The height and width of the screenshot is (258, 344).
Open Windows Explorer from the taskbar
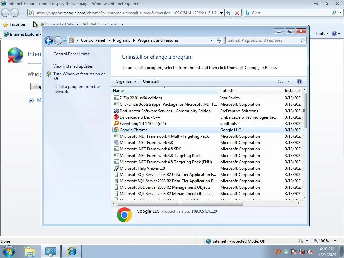pos(30,251)
